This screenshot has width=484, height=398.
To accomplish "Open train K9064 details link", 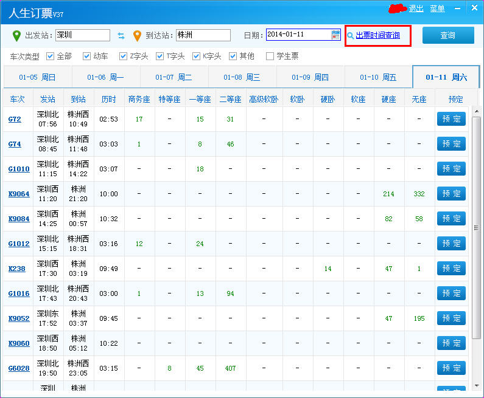I will [19, 194].
